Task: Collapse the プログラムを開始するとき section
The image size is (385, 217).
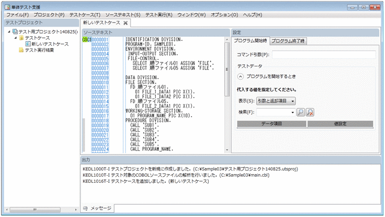Action: pos(241,77)
